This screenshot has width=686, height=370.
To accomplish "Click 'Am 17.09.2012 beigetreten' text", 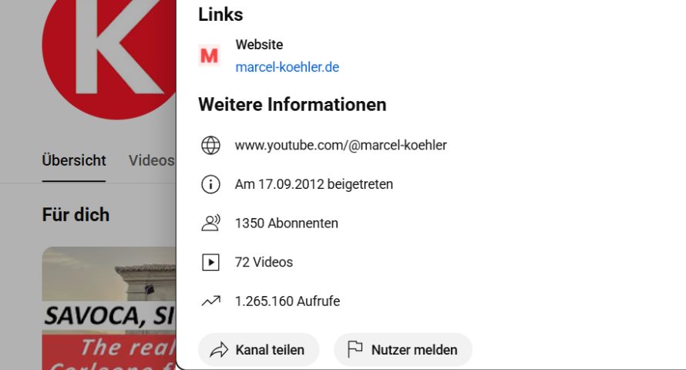I will click(314, 184).
